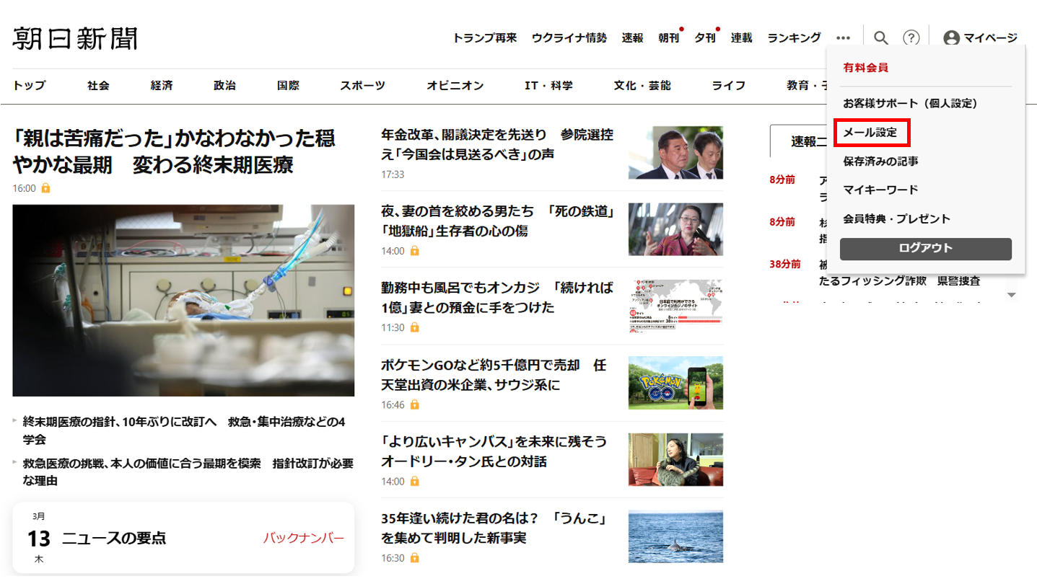Open ランキング in the header

794,37
